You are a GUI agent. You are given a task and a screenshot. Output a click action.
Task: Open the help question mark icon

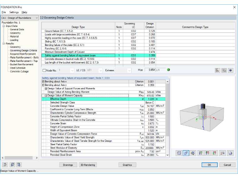point(5,165)
